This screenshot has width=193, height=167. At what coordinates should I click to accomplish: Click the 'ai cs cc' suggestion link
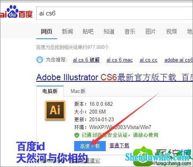coord(149,60)
